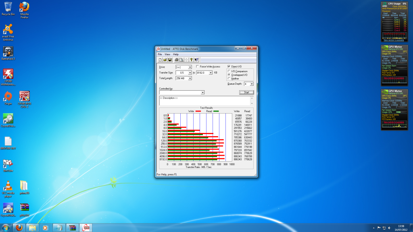Activate the context help pointer icon
Screen dimensions: 413x232
(x=196, y=60)
